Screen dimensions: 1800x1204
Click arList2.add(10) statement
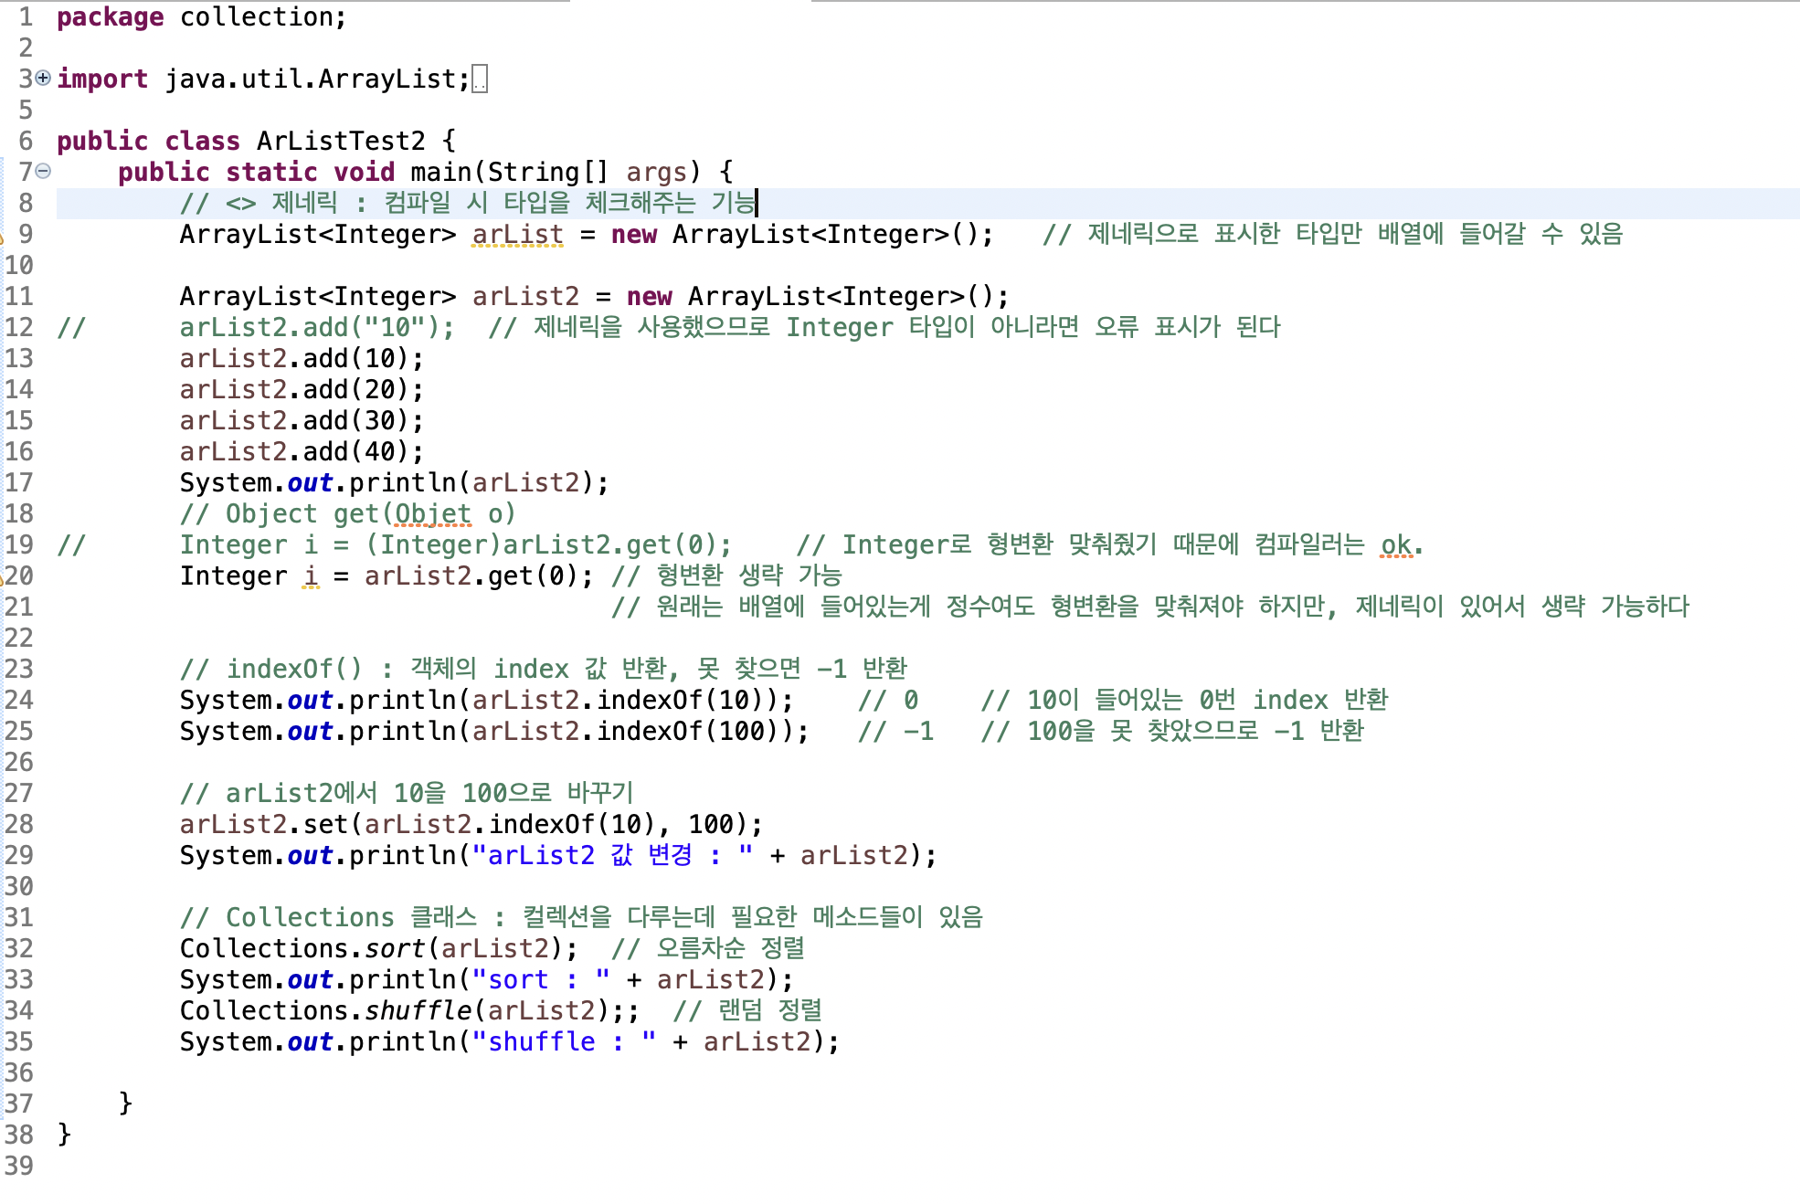(x=302, y=359)
